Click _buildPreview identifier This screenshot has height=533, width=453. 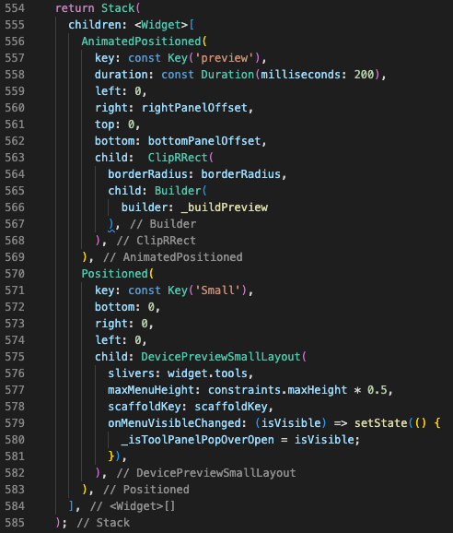(x=225, y=207)
